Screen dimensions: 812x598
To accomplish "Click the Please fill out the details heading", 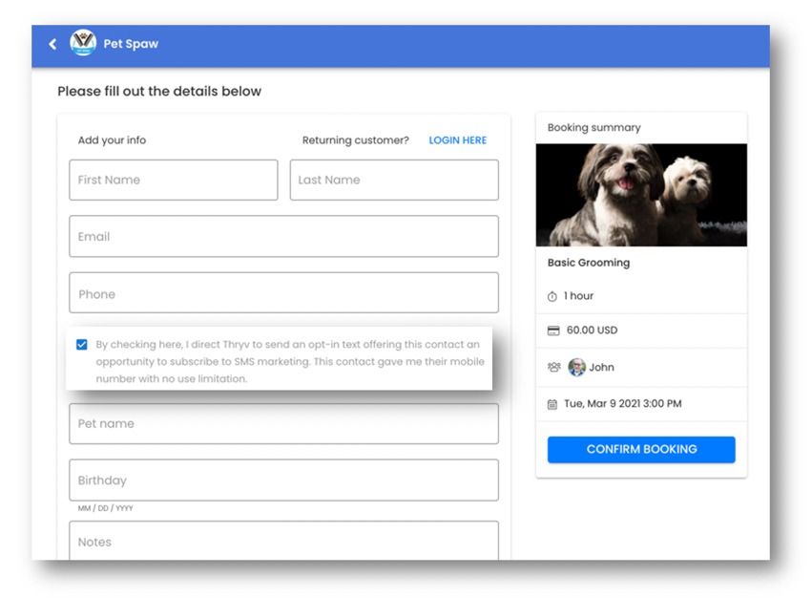I will click(x=159, y=92).
